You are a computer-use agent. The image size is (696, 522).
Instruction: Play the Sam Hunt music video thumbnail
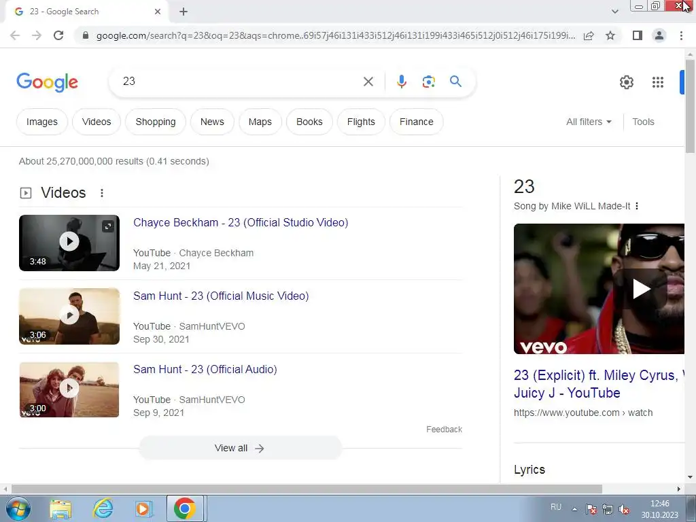[69, 316]
